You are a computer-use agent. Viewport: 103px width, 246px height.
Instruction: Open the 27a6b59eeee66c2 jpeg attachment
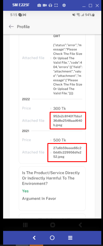tap(67, 152)
